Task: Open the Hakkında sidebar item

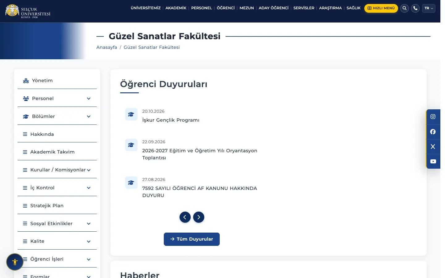Action: click(x=57, y=134)
